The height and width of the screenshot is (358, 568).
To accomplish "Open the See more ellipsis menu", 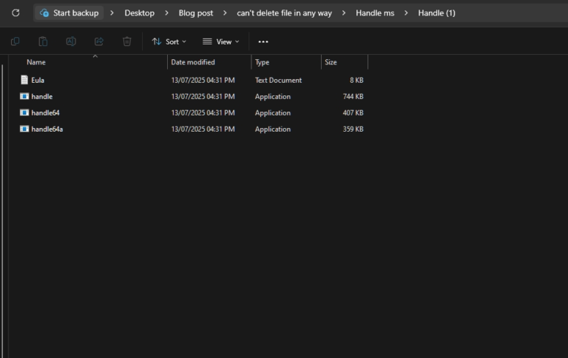I will tap(263, 41).
